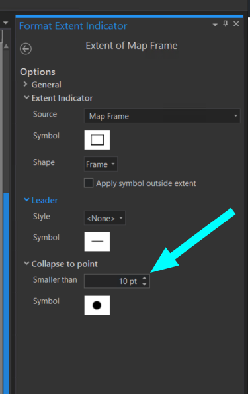Open the Shape Frame dropdown
The image size is (250, 394).
point(101,164)
